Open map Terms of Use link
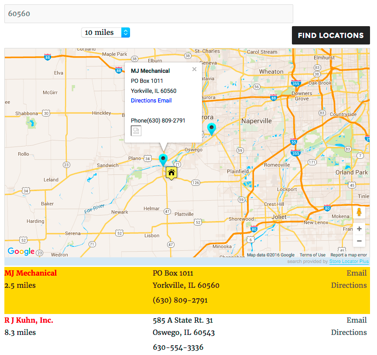Viewport: 377px width, 355px height. [x=312, y=255]
